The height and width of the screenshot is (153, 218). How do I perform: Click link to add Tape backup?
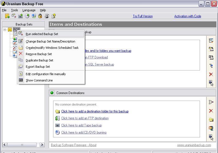click(x=81, y=125)
